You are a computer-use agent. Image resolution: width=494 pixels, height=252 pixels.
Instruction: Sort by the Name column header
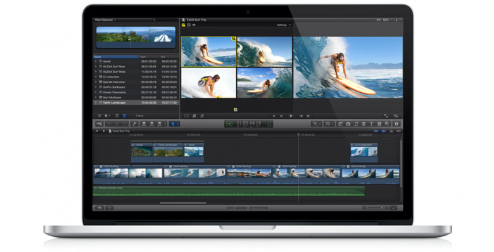point(116,57)
